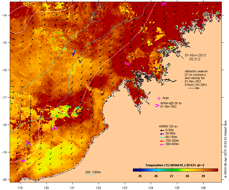Click the ANMN 12h av. legend heading
Screen dimensions: 229x190
168,126
